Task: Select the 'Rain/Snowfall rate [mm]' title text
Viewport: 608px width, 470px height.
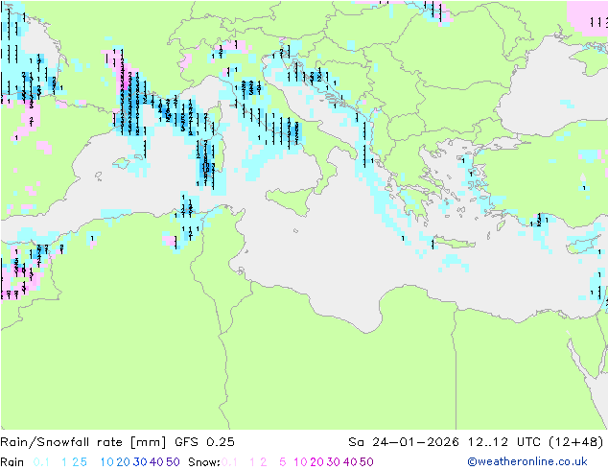Action: [83, 442]
